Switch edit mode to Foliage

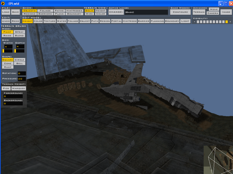click(x=73, y=21)
